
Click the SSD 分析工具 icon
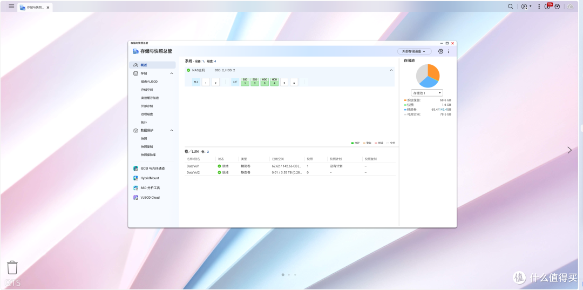[135, 188]
